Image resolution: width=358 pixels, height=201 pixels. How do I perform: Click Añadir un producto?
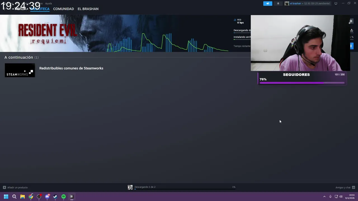[x=17, y=187]
